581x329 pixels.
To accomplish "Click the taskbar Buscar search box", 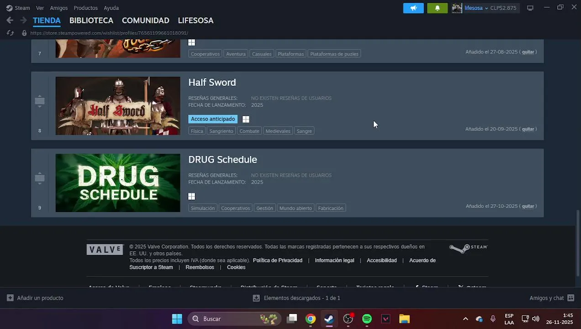I will [x=234, y=318].
